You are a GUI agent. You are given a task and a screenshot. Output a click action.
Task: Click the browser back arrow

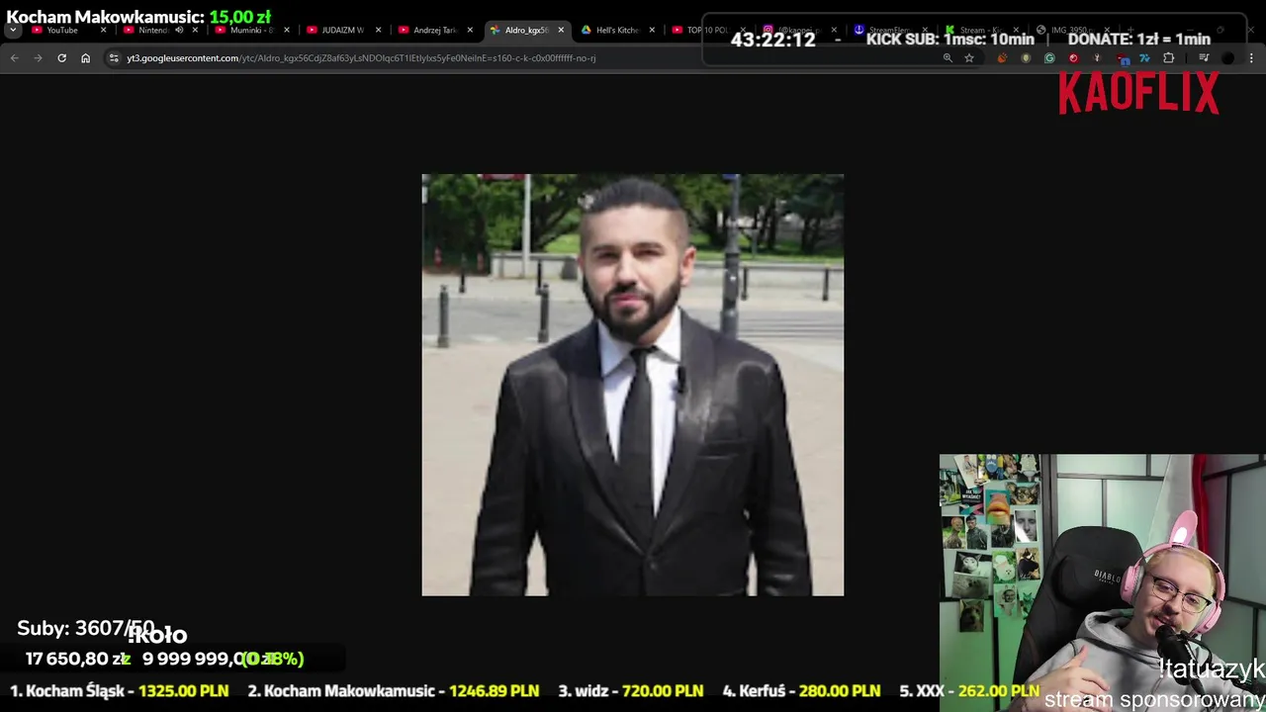pos(14,58)
